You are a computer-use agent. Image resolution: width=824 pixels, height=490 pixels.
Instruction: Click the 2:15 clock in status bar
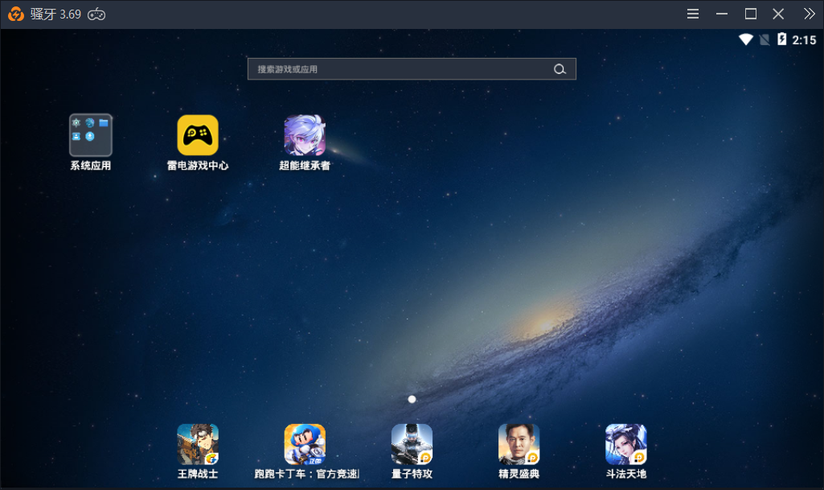(804, 39)
